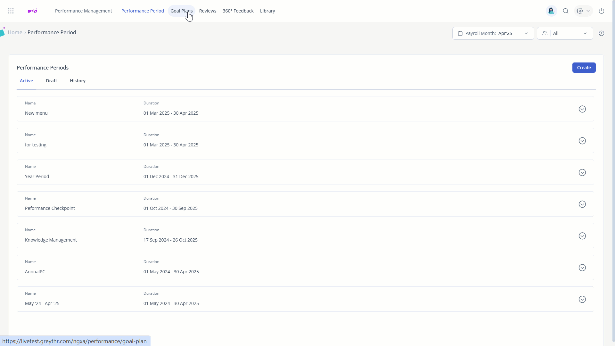
Task: Go to Home breadcrumb link
Action: (15, 32)
